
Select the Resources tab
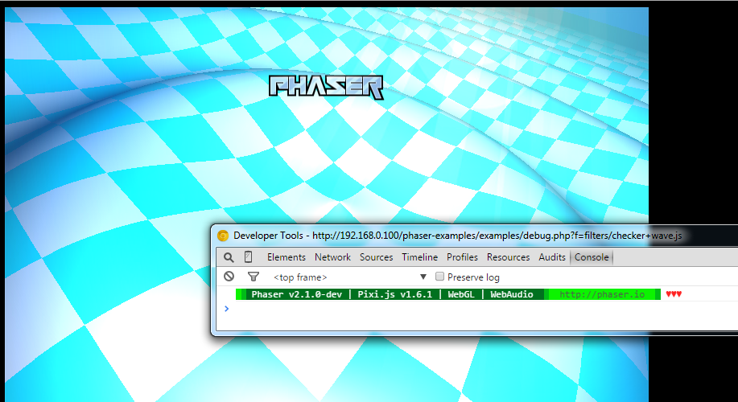coord(509,257)
